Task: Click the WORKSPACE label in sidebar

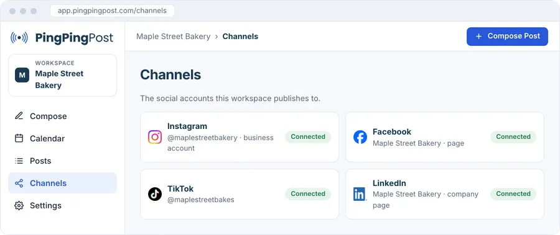Action: [x=55, y=63]
